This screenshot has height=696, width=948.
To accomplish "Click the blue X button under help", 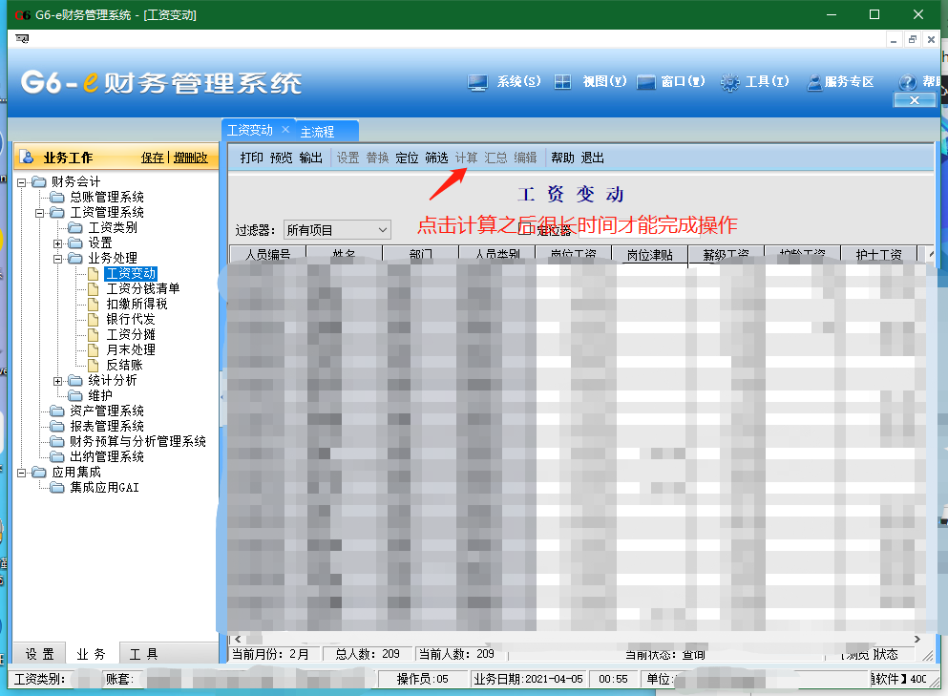I will point(915,100).
